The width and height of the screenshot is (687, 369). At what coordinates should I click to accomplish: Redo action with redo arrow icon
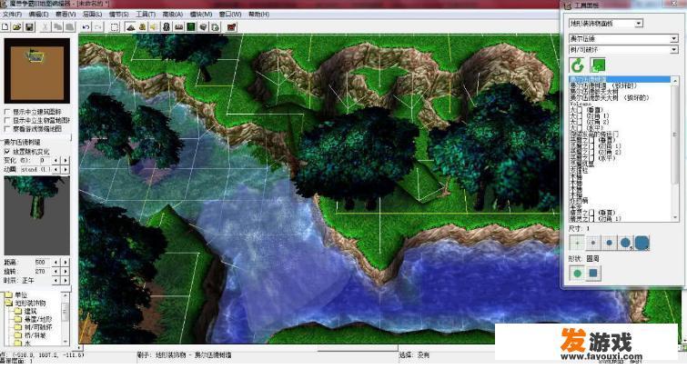[98, 27]
